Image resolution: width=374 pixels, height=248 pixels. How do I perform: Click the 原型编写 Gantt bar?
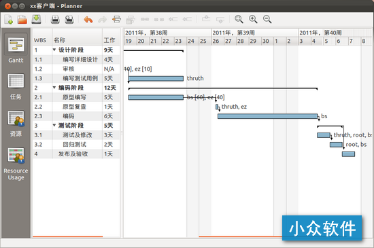click(156, 97)
